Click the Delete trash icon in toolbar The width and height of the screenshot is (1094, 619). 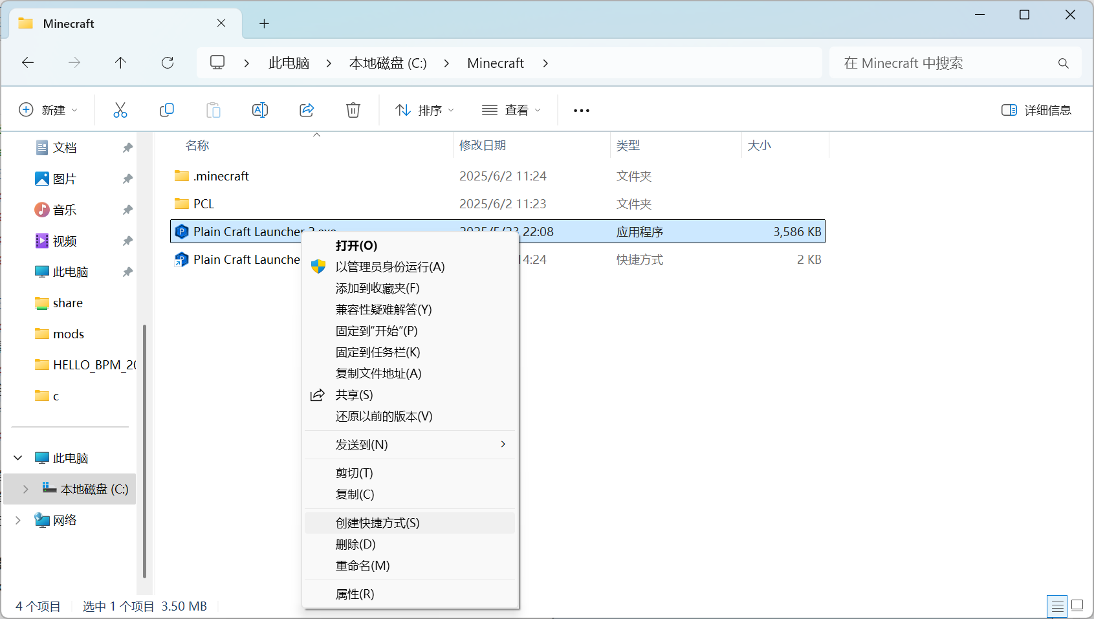pyautogui.click(x=353, y=110)
